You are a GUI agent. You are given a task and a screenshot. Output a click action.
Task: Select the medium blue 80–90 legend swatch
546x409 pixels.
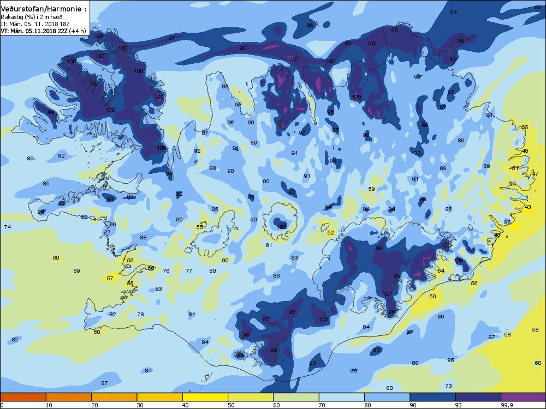tap(387, 397)
